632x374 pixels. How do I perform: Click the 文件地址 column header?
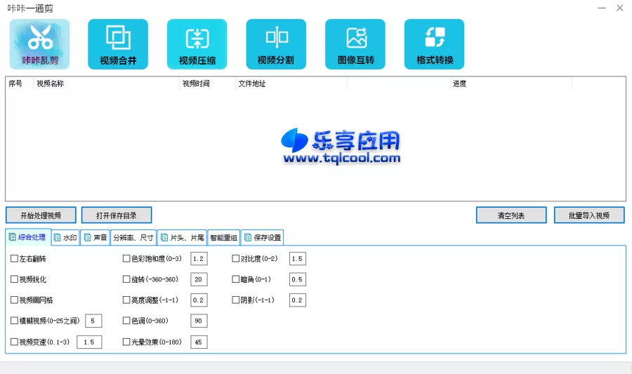click(x=291, y=84)
